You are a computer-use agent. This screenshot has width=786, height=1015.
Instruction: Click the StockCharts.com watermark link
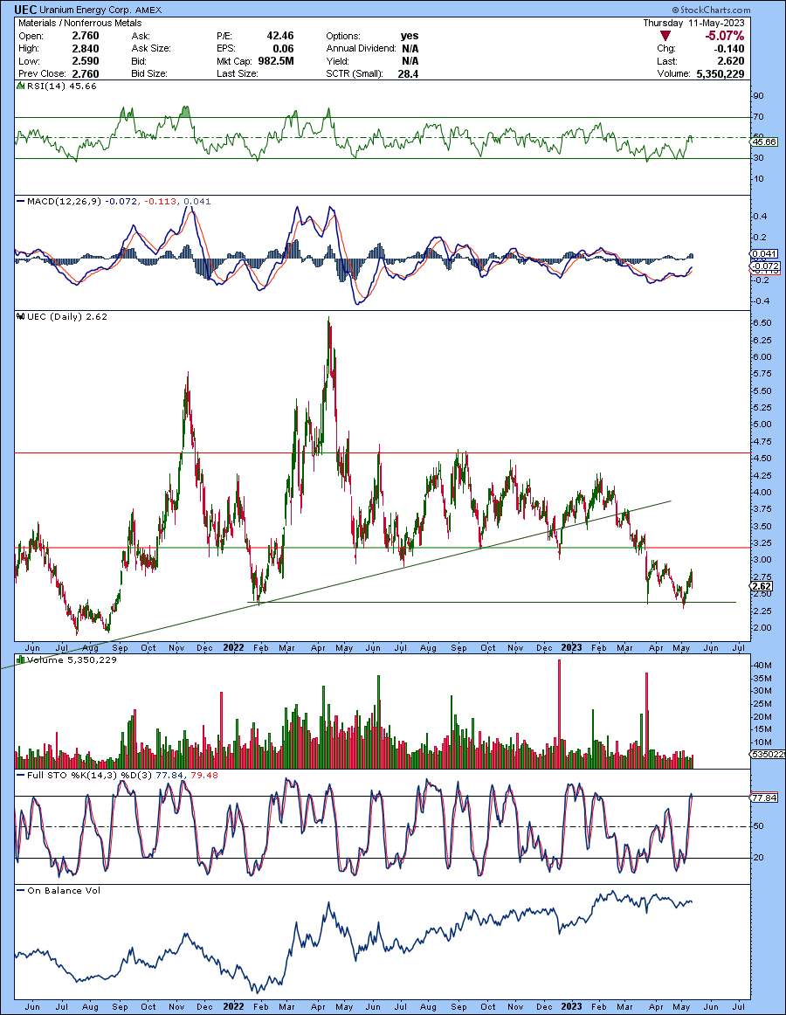pyautogui.click(x=711, y=10)
